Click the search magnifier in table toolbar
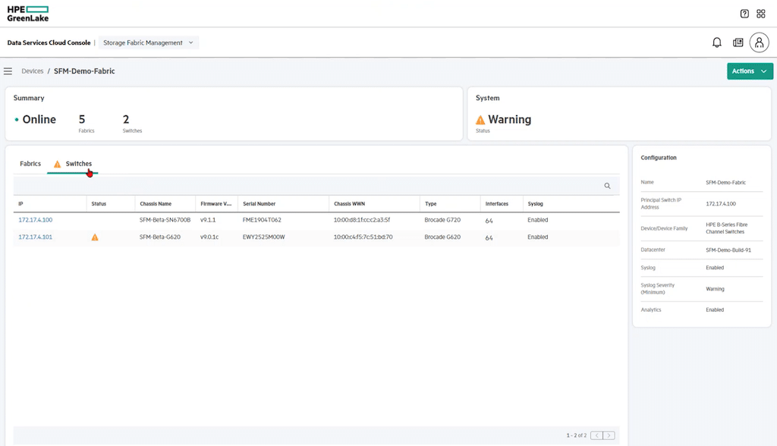 607,186
